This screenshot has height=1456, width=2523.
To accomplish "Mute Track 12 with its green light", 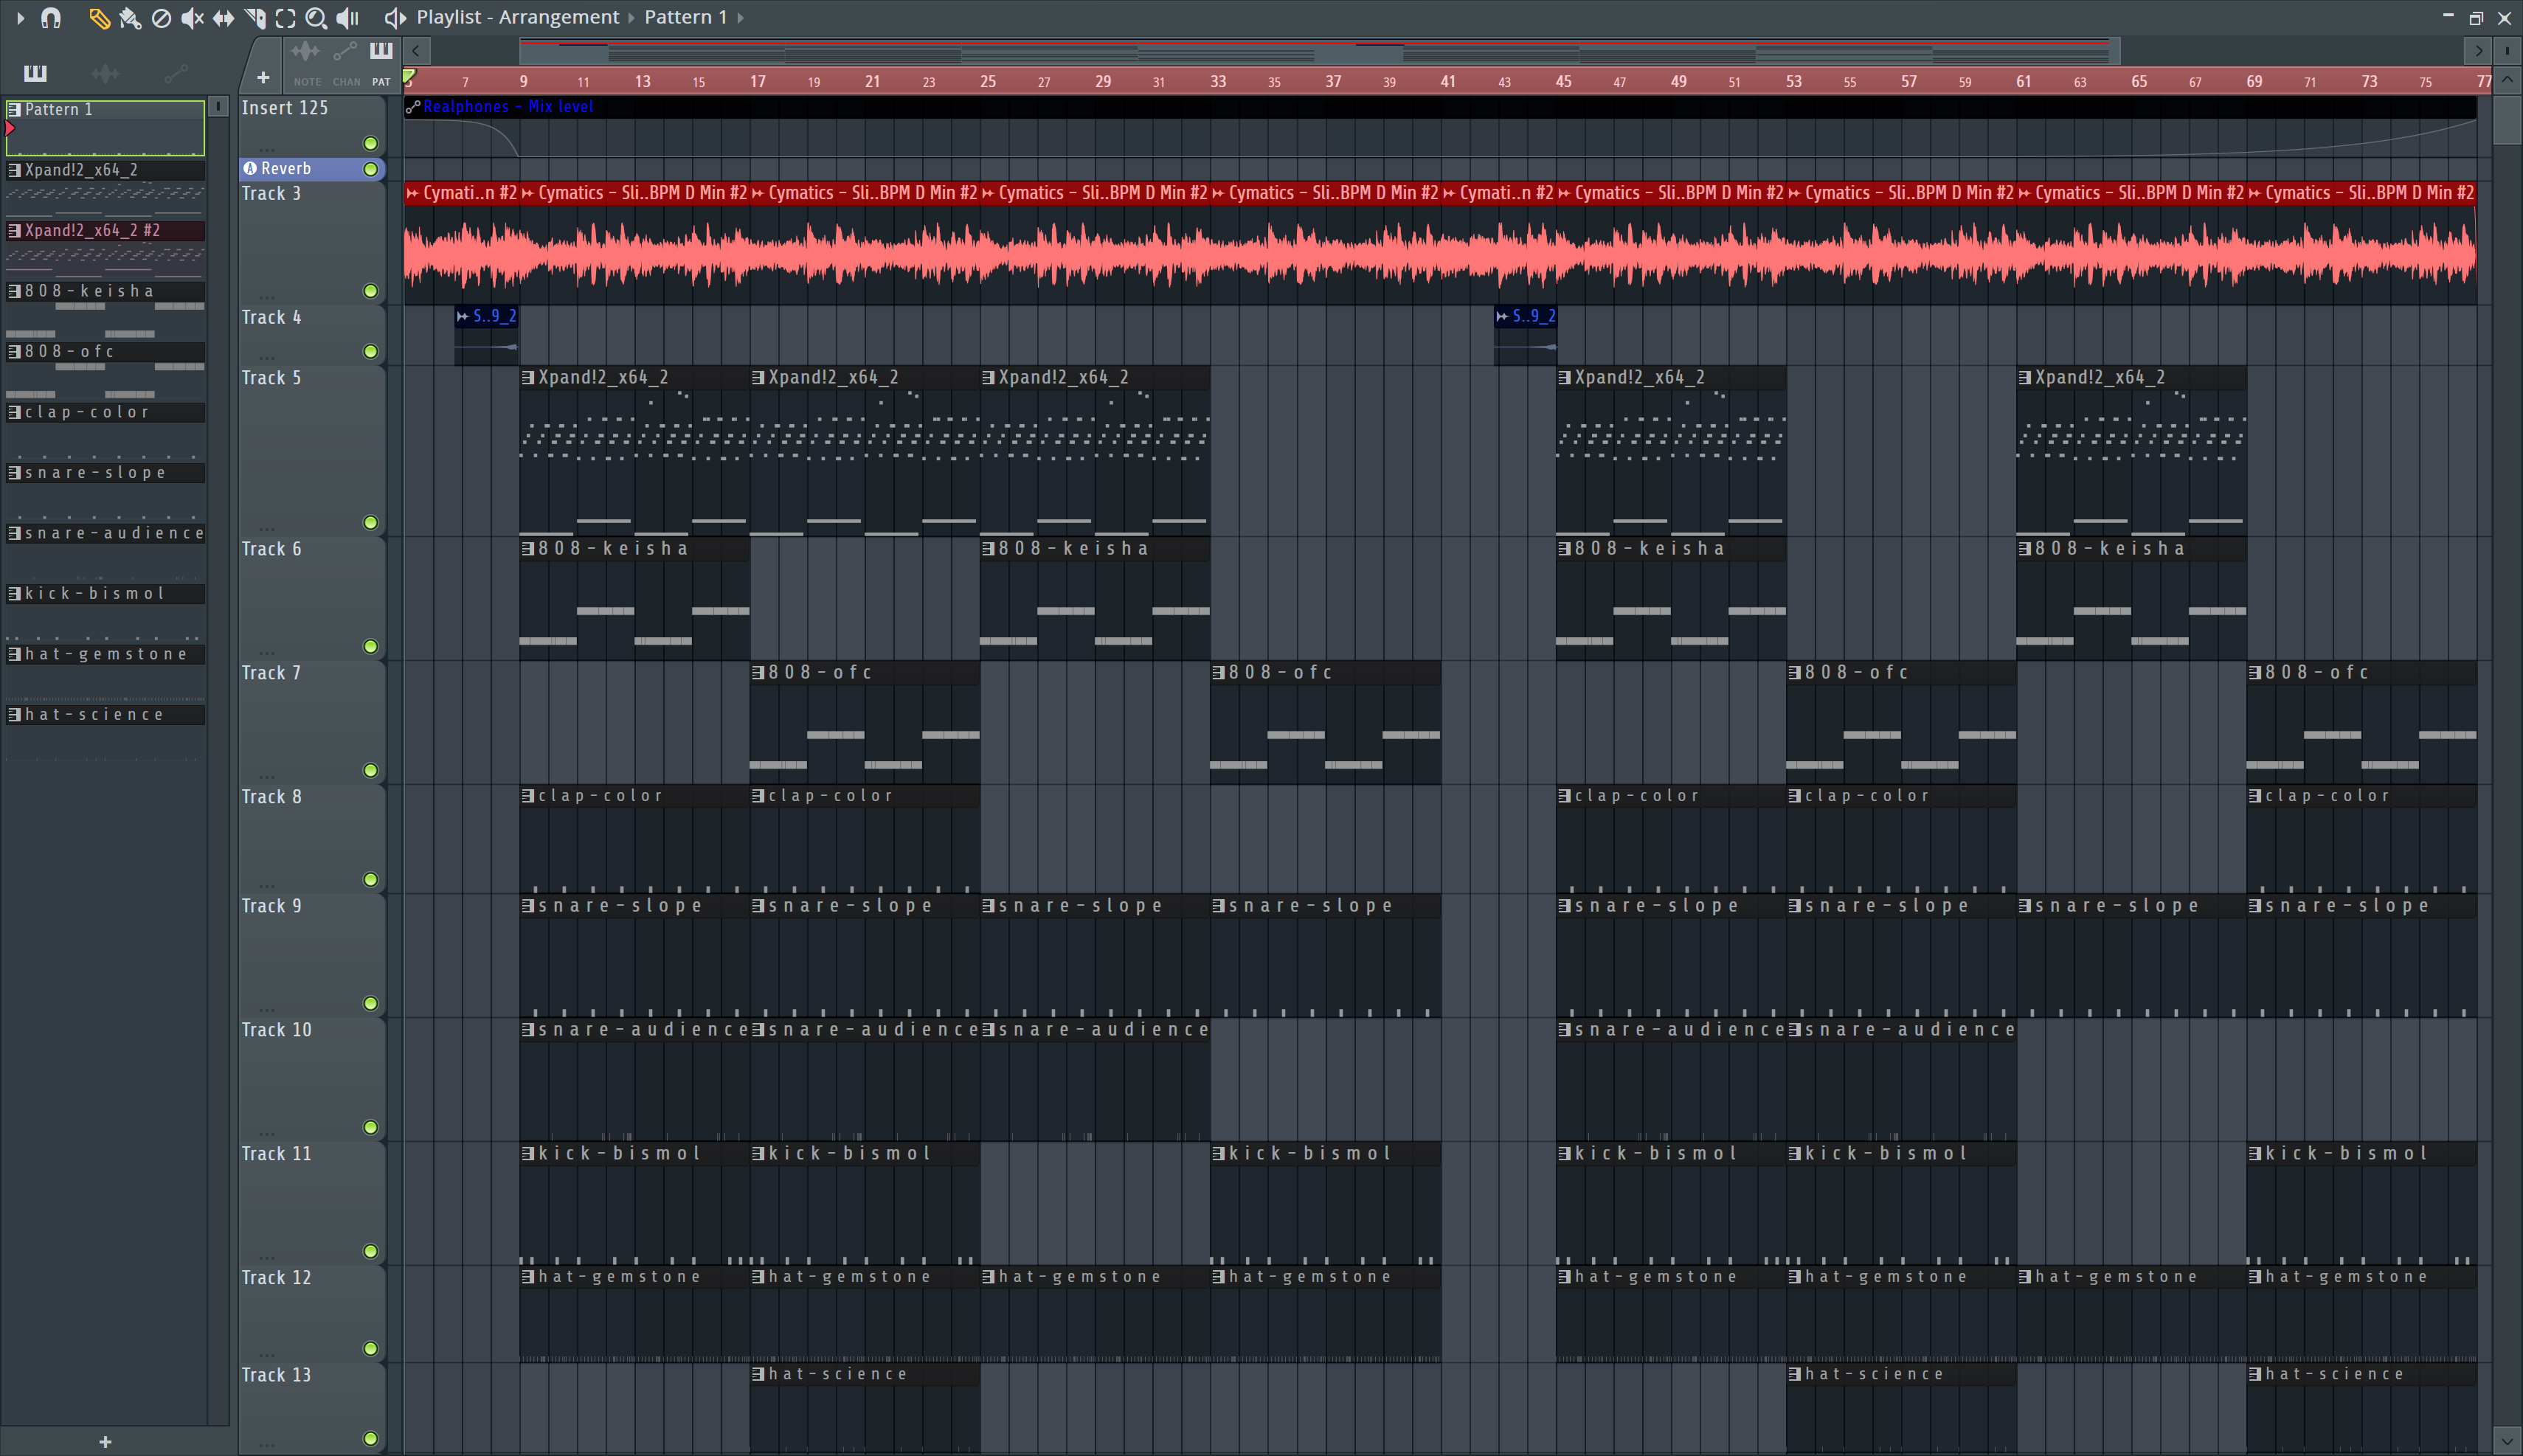I will tap(370, 1348).
